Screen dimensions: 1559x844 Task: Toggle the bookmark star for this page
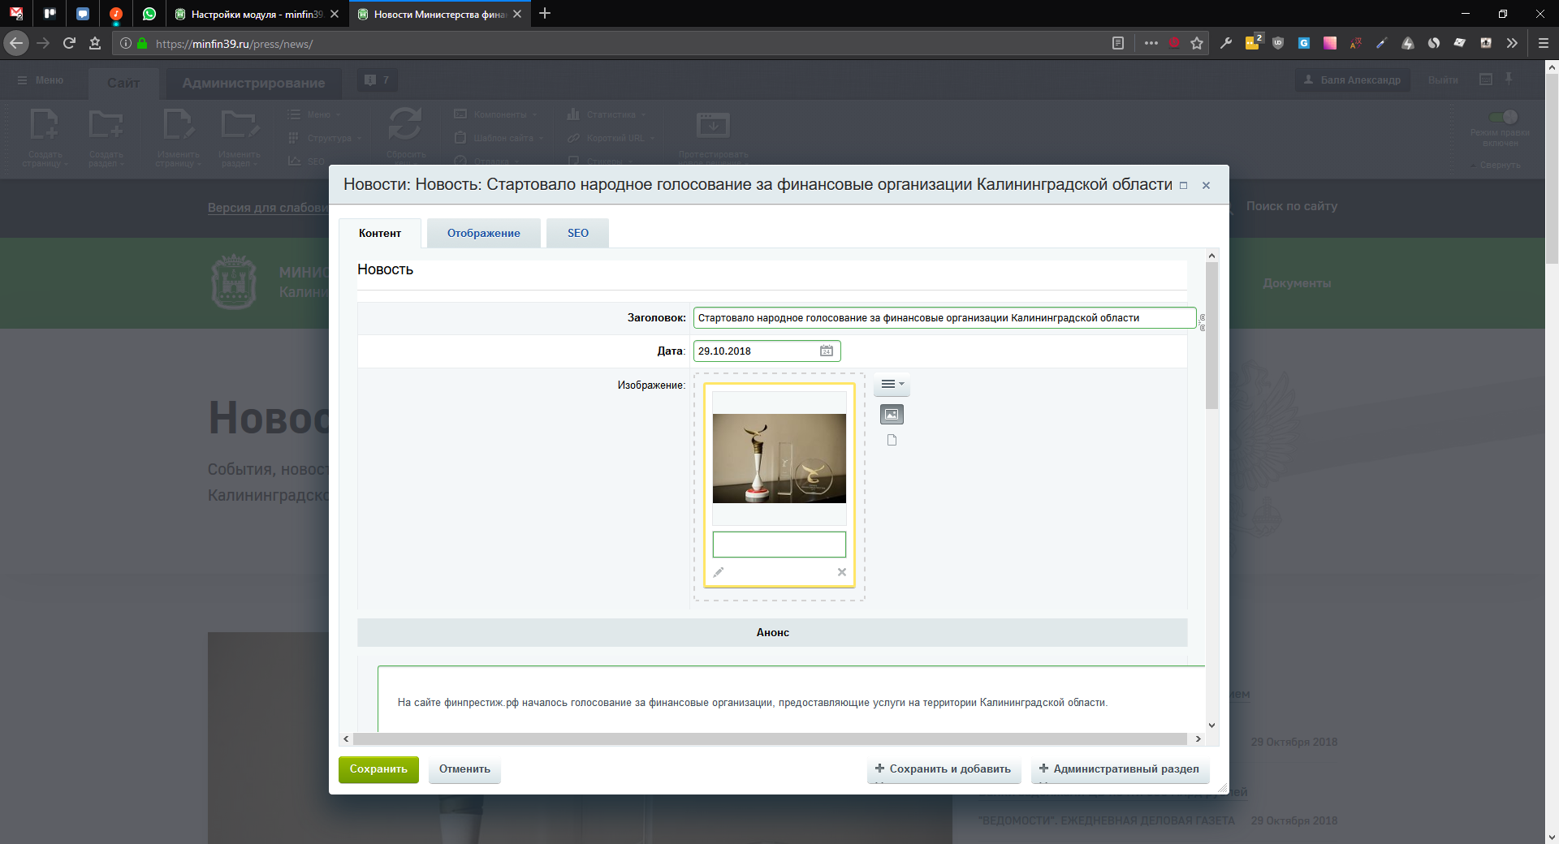pos(1197,44)
